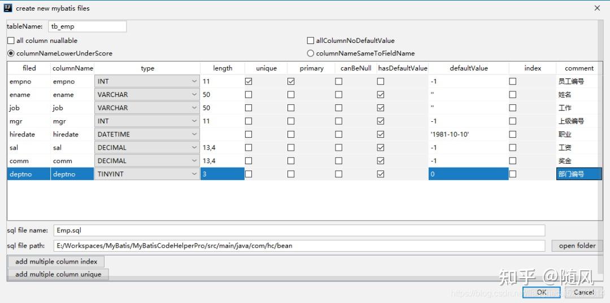This screenshot has width=610, height=303.
Task: Open DATETIME type dropdown for hiredate
Action: [x=147, y=134]
